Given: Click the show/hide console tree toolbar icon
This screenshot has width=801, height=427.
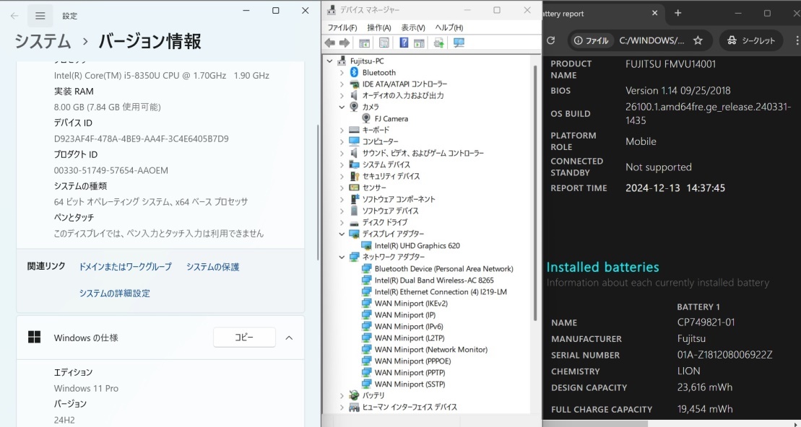Looking at the screenshot, I should pyautogui.click(x=364, y=43).
